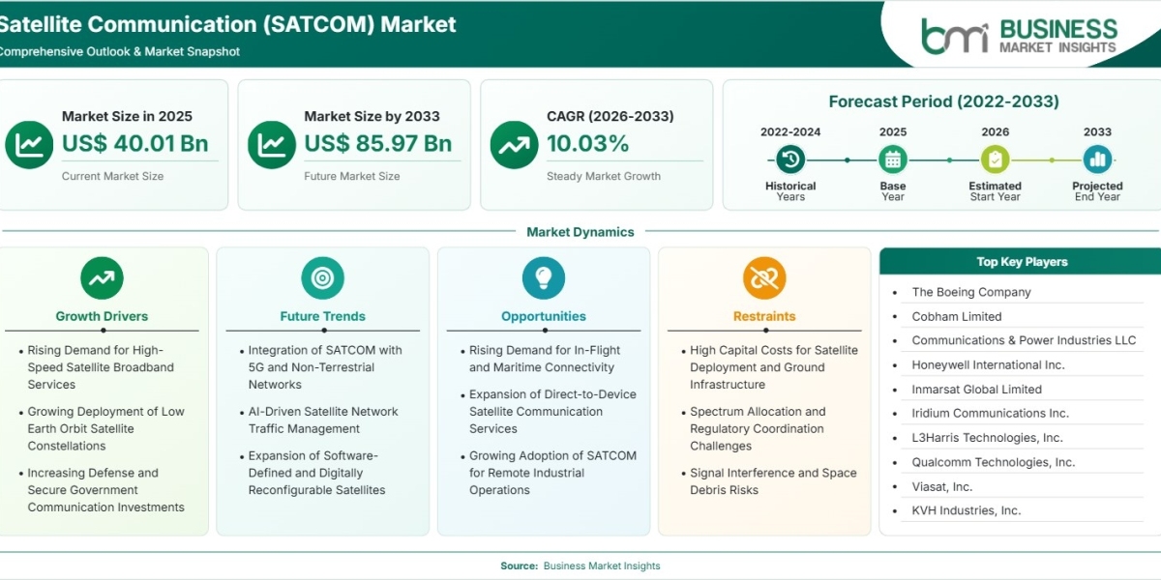
Task: Click the Market Size in 2025 chart icon
Action: [x=29, y=145]
